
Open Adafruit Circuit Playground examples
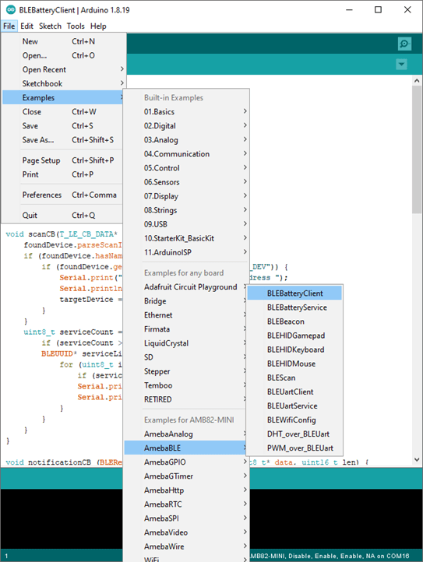(185, 287)
